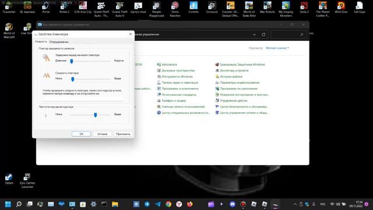
Task: Open История файлов item
Action: [228, 76]
